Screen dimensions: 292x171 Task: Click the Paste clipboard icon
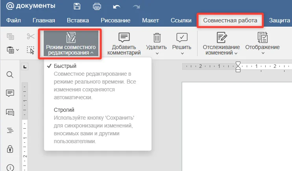tap(10, 50)
